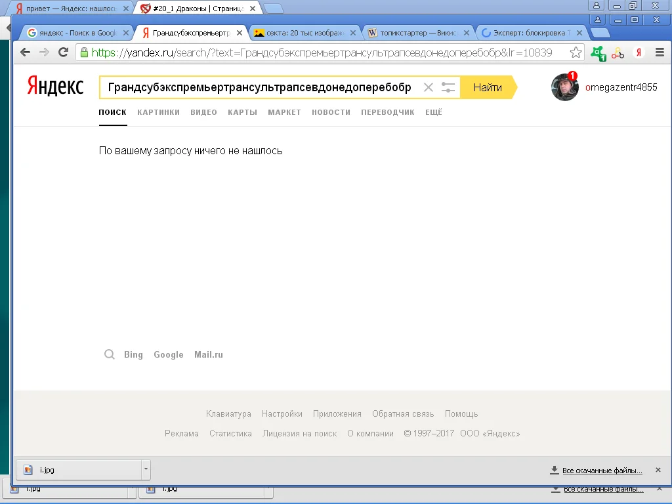Expand the i.jpg download options arrow

coord(146,469)
